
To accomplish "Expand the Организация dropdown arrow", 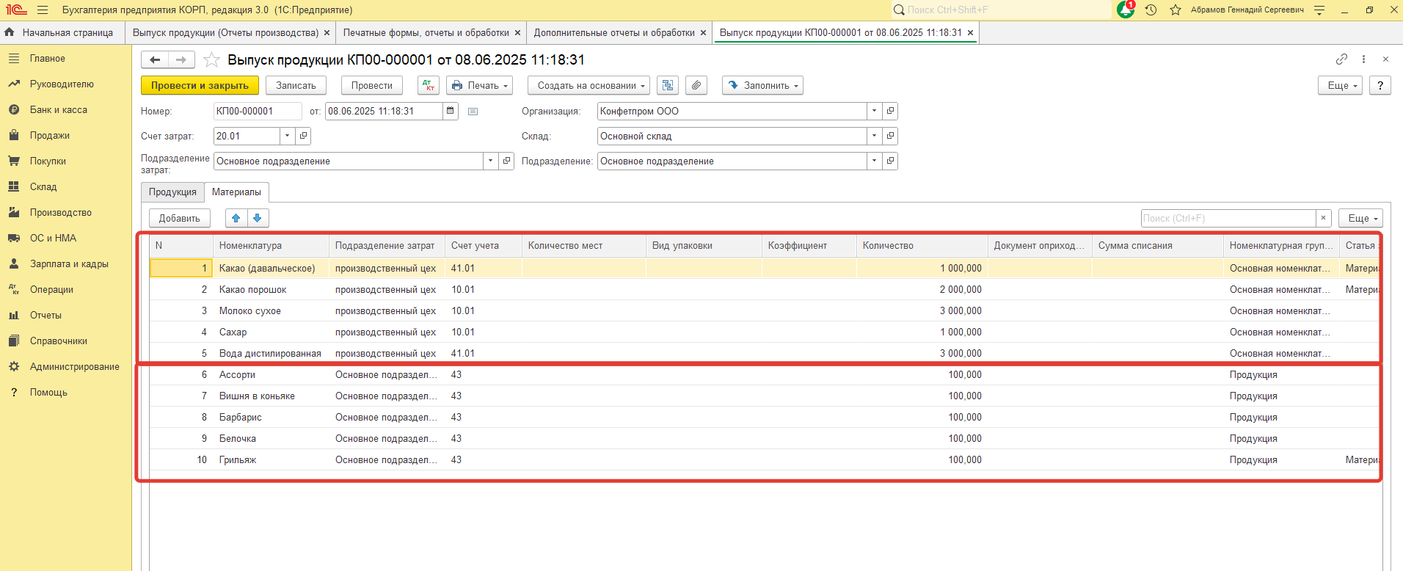I will click(x=874, y=112).
